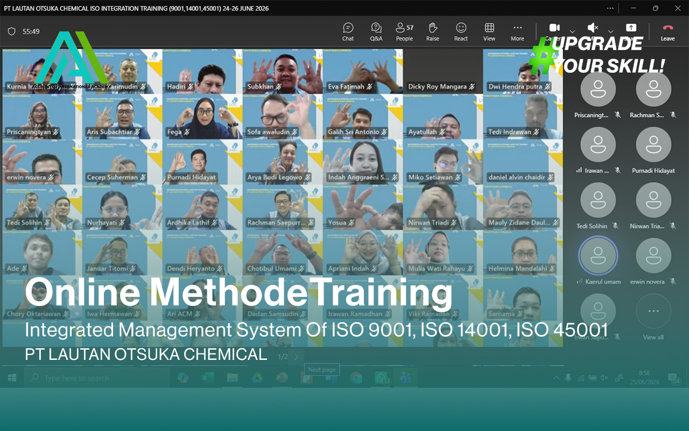Expand the microphone options dropdown arrow
689x431 pixels.
(x=610, y=31)
